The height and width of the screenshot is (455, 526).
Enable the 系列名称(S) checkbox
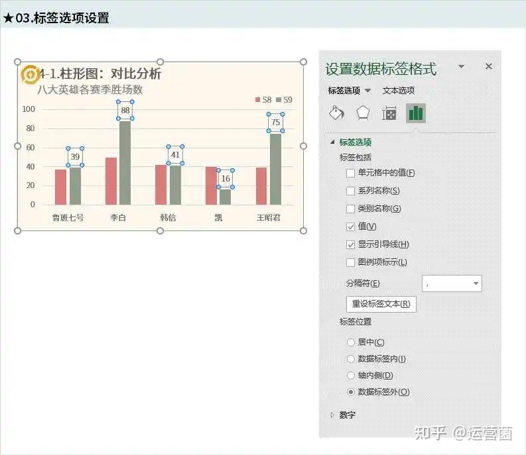click(x=350, y=191)
